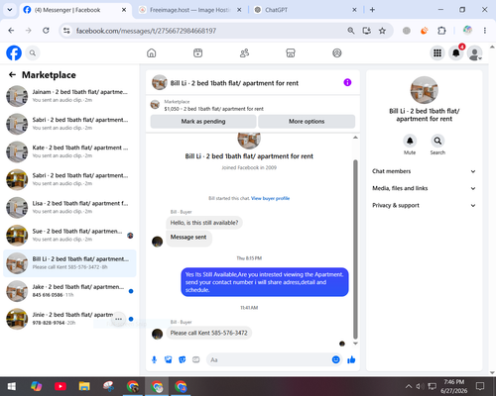Image resolution: width=496 pixels, height=396 pixels.
Task: Open the Friends icon in top navigation
Action: [244, 52]
